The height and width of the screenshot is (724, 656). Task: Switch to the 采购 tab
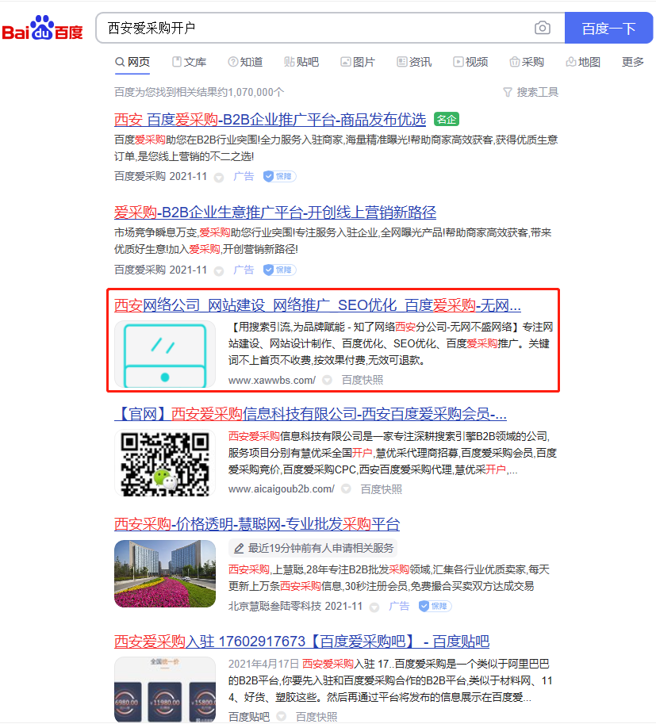pyautogui.click(x=527, y=62)
